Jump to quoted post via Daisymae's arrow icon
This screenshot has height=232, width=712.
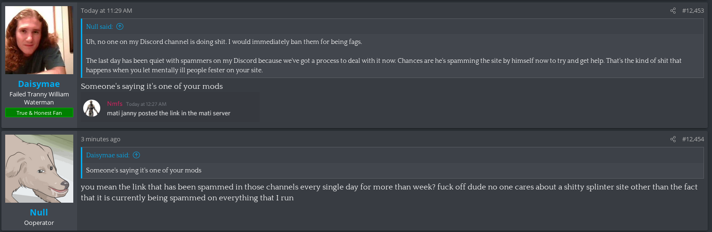[137, 155]
